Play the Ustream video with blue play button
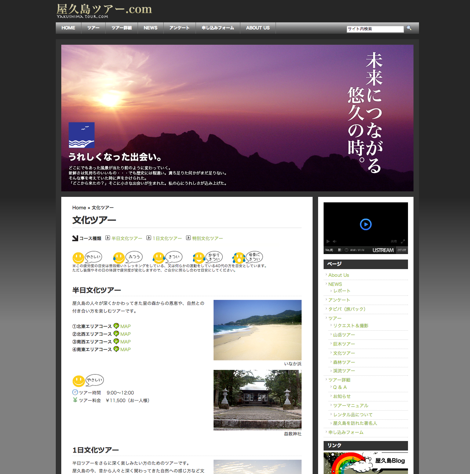 (365, 224)
